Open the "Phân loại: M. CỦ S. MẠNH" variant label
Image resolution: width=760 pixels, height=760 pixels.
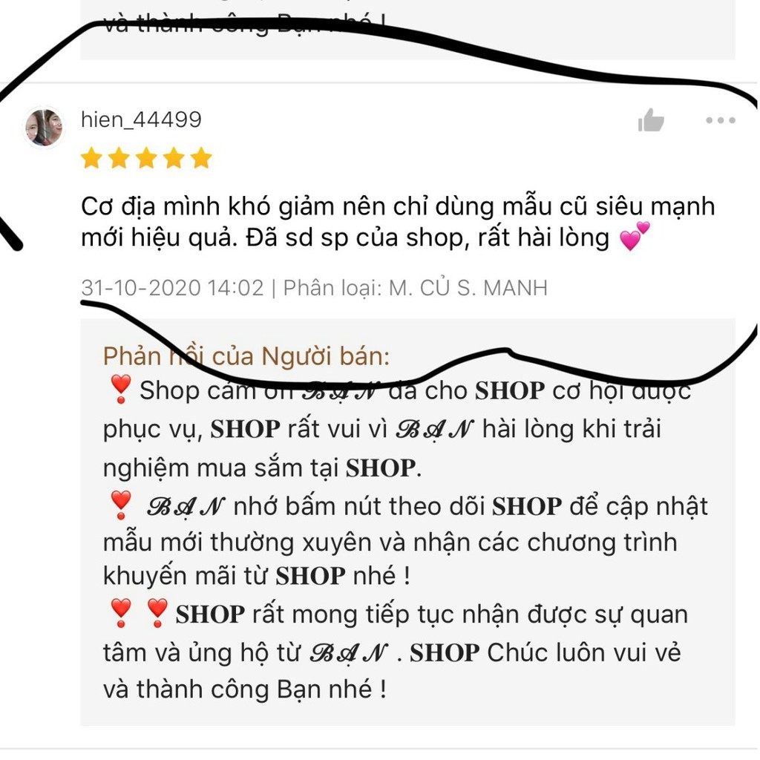416,288
